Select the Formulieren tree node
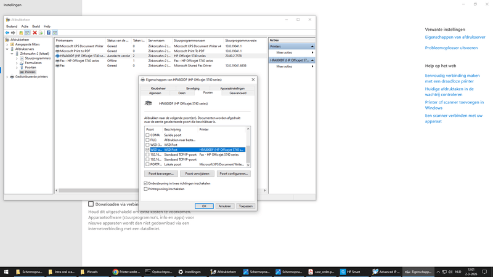This screenshot has width=493, height=277. [33, 63]
